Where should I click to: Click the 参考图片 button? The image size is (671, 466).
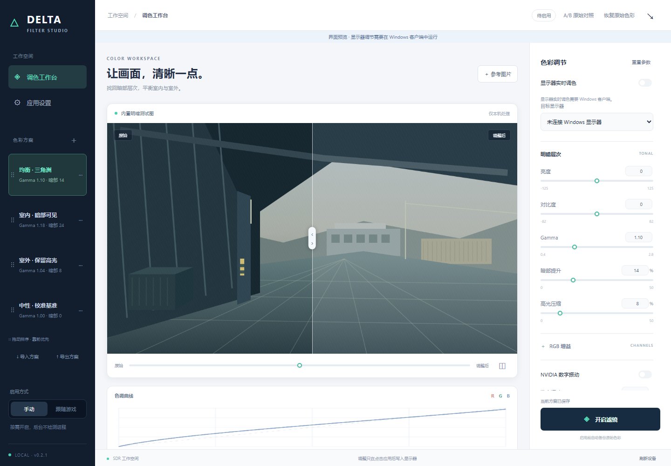pos(498,74)
